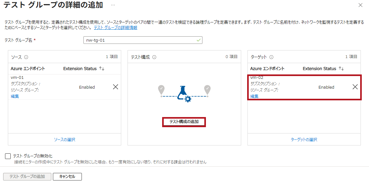Viewport: 369px width, 183px height.
Task: Open ソースの選択 link
Action: (x=65, y=139)
